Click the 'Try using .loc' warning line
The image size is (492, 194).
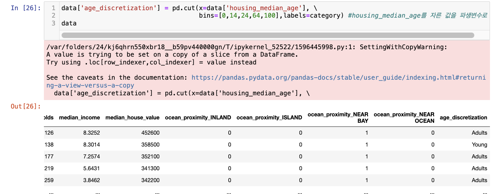click(151, 62)
